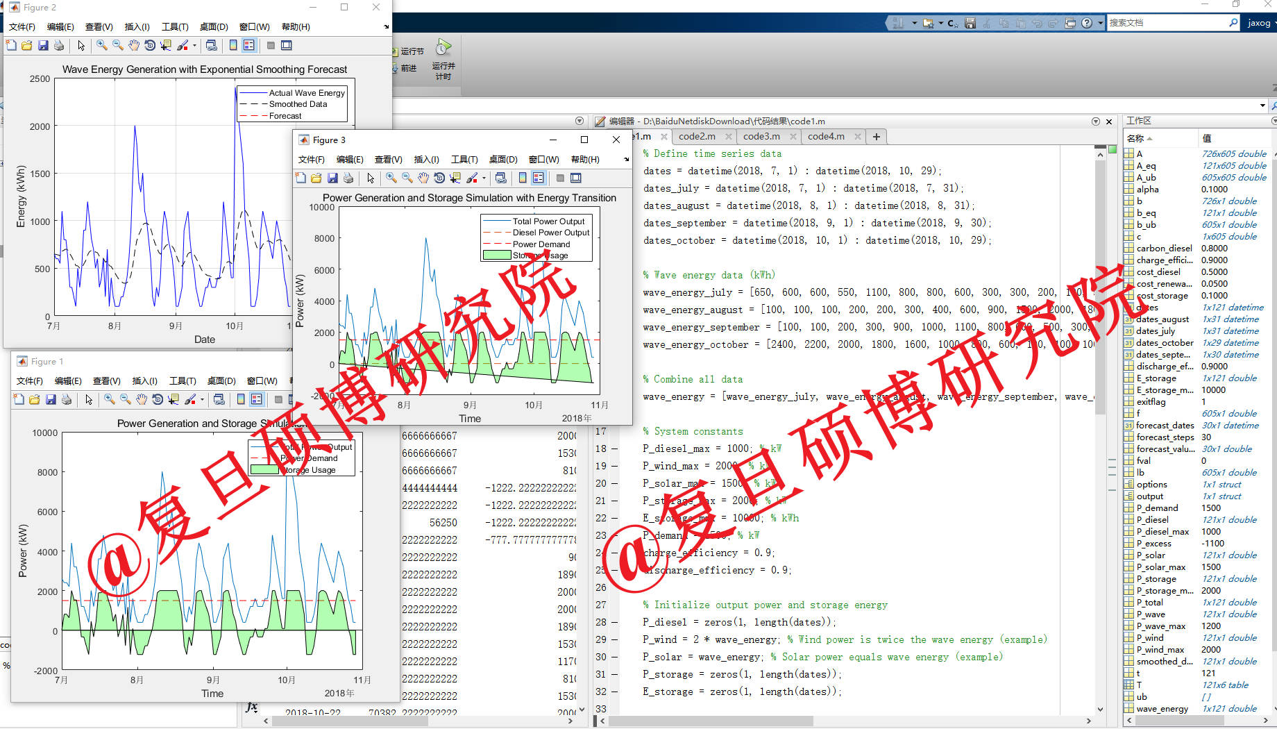Image resolution: width=1277 pixels, height=729 pixels.
Task: Select Data Cursor tool in Figure 2
Action: tap(166, 45)
